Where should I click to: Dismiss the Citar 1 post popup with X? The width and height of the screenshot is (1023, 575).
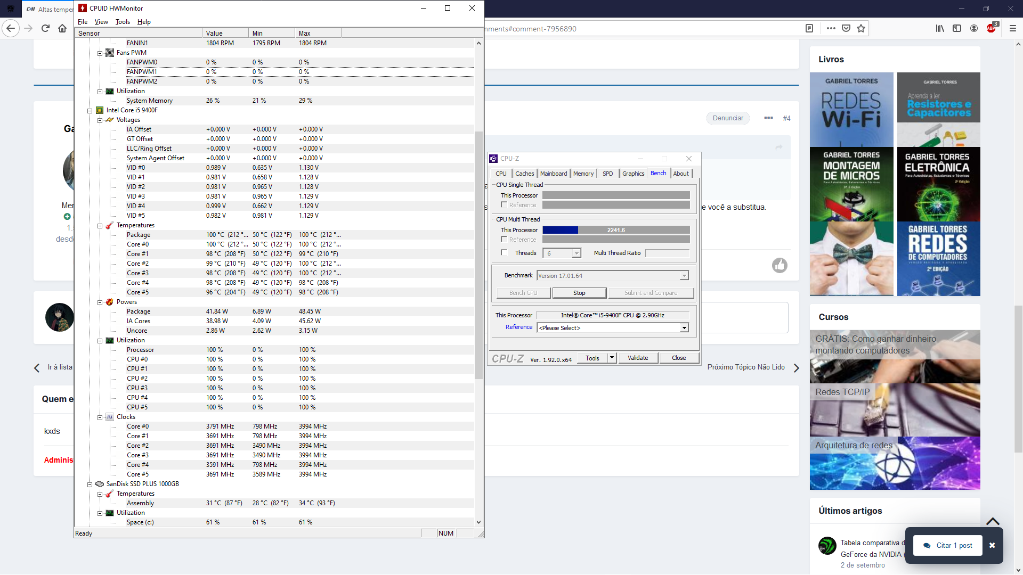pos(992,545)
